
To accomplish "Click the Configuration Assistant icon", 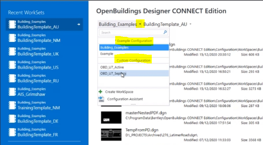I will click(x=101, y=99).
